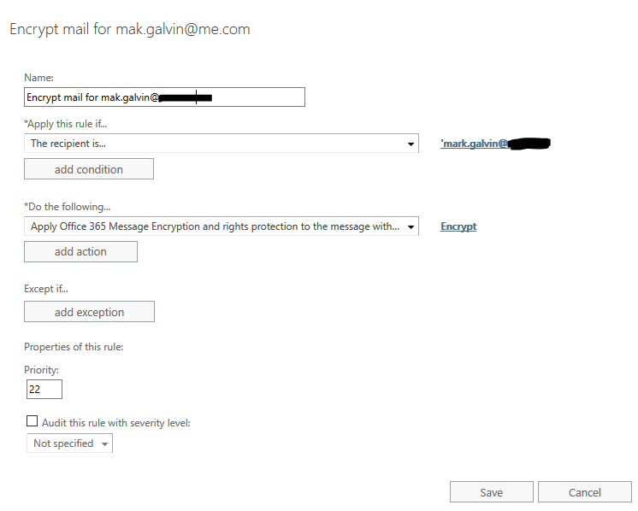Click the 'Except if...' label
Viewport: 638px width, 511px height.
(x=47, y=289)
